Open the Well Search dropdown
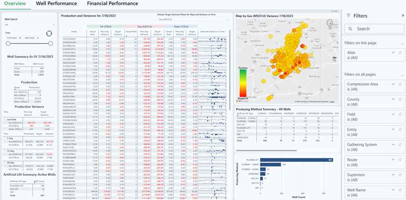Viewport: 406px width, 200px height. click(x=30, y=25)
